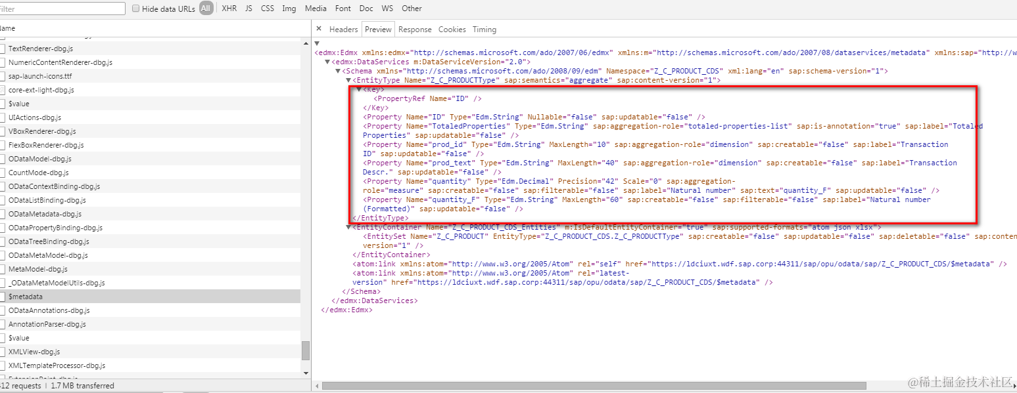Select the All filter button
Viewport: 1017px width, 393px height.
pyautogui.click(x=206, y=9)
